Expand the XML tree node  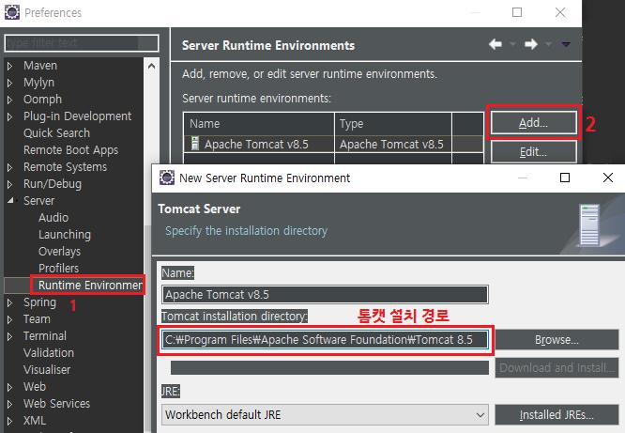coord(10,421)
